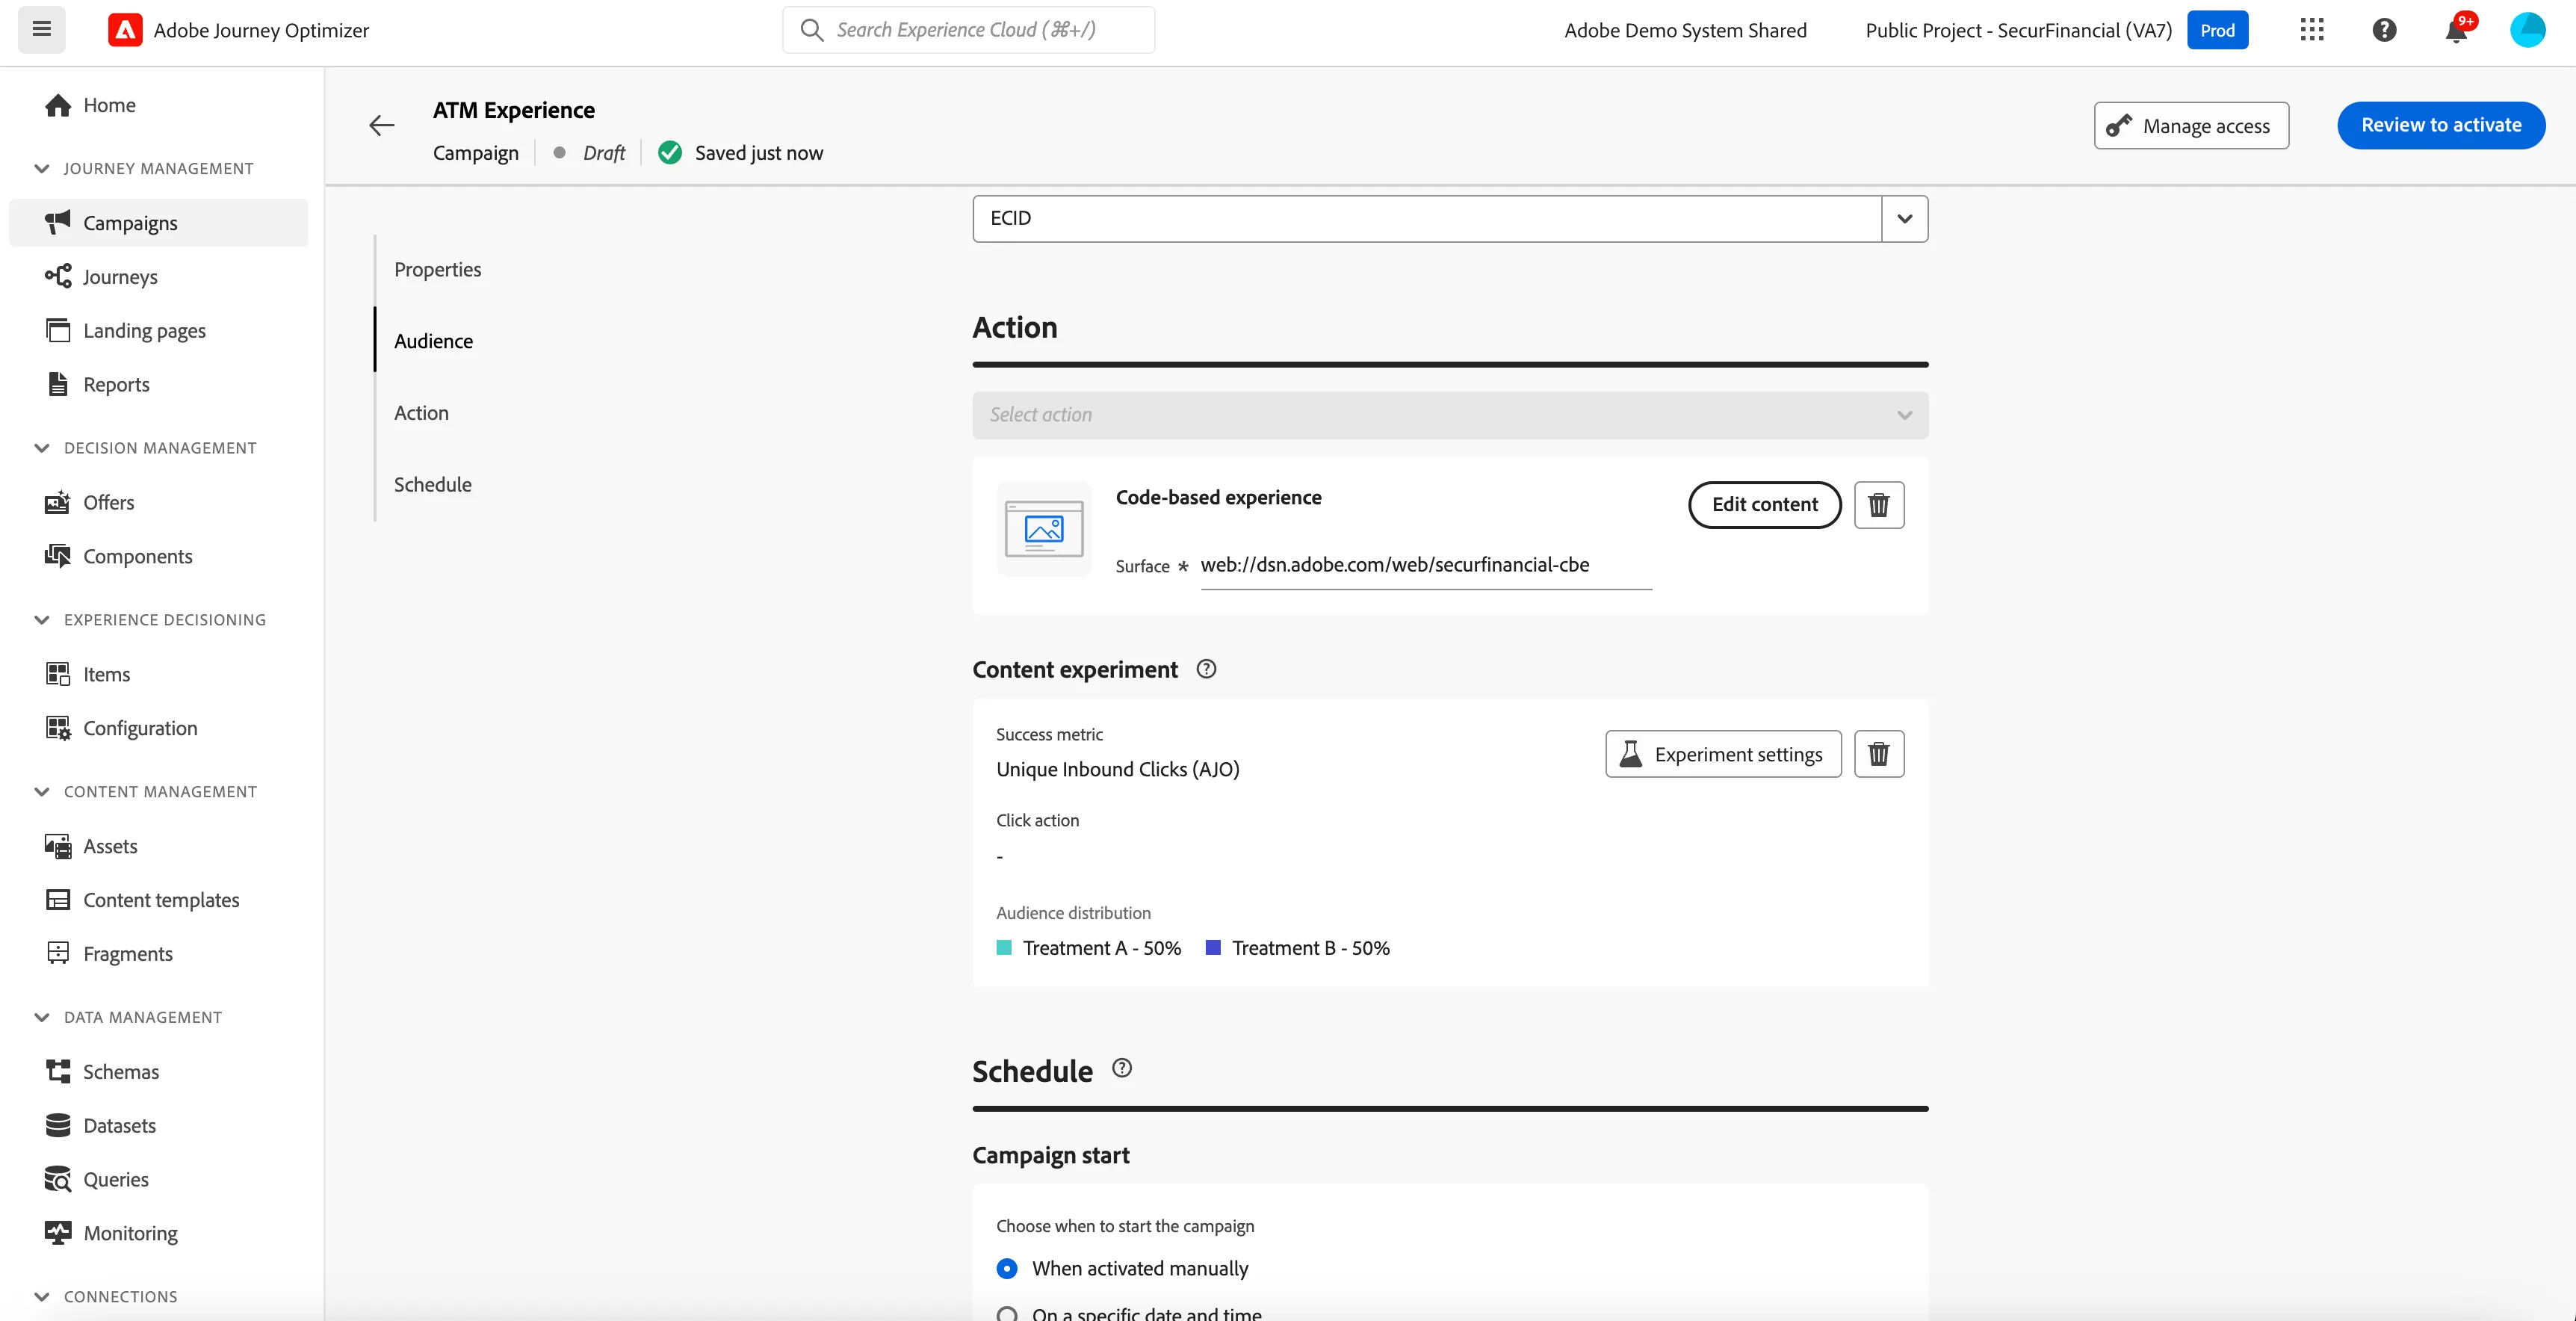Click the Adobe Journey Optimizer logo
Image resolution: width=2576 pixels, height=1321 pixels.
click(x=125, y=30)
